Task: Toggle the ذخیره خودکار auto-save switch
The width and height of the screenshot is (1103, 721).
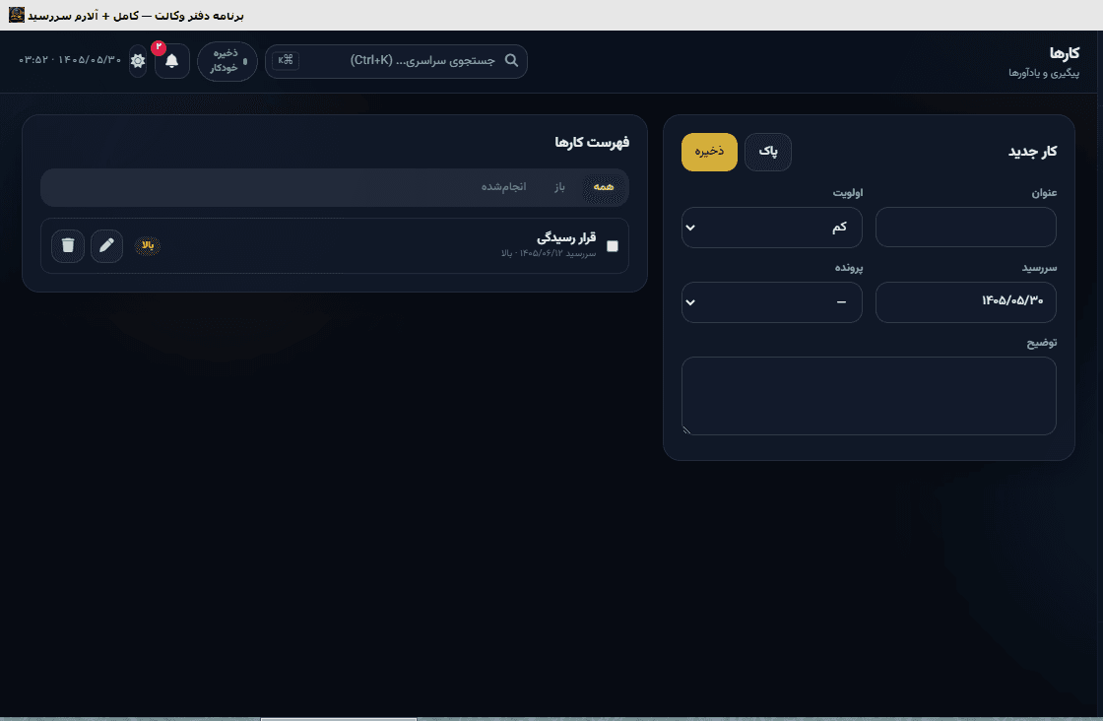Action: click(227, 61)
